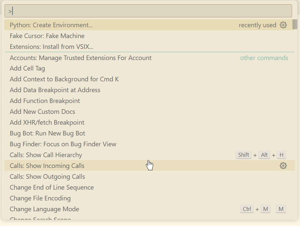300x226 pixels.
Task: Focus on Bug Finder View command
Action: (63, 144)
